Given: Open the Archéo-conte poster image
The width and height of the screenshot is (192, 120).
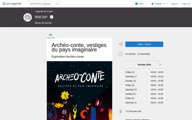Looking at the screenshot, I should pos(79,91).
